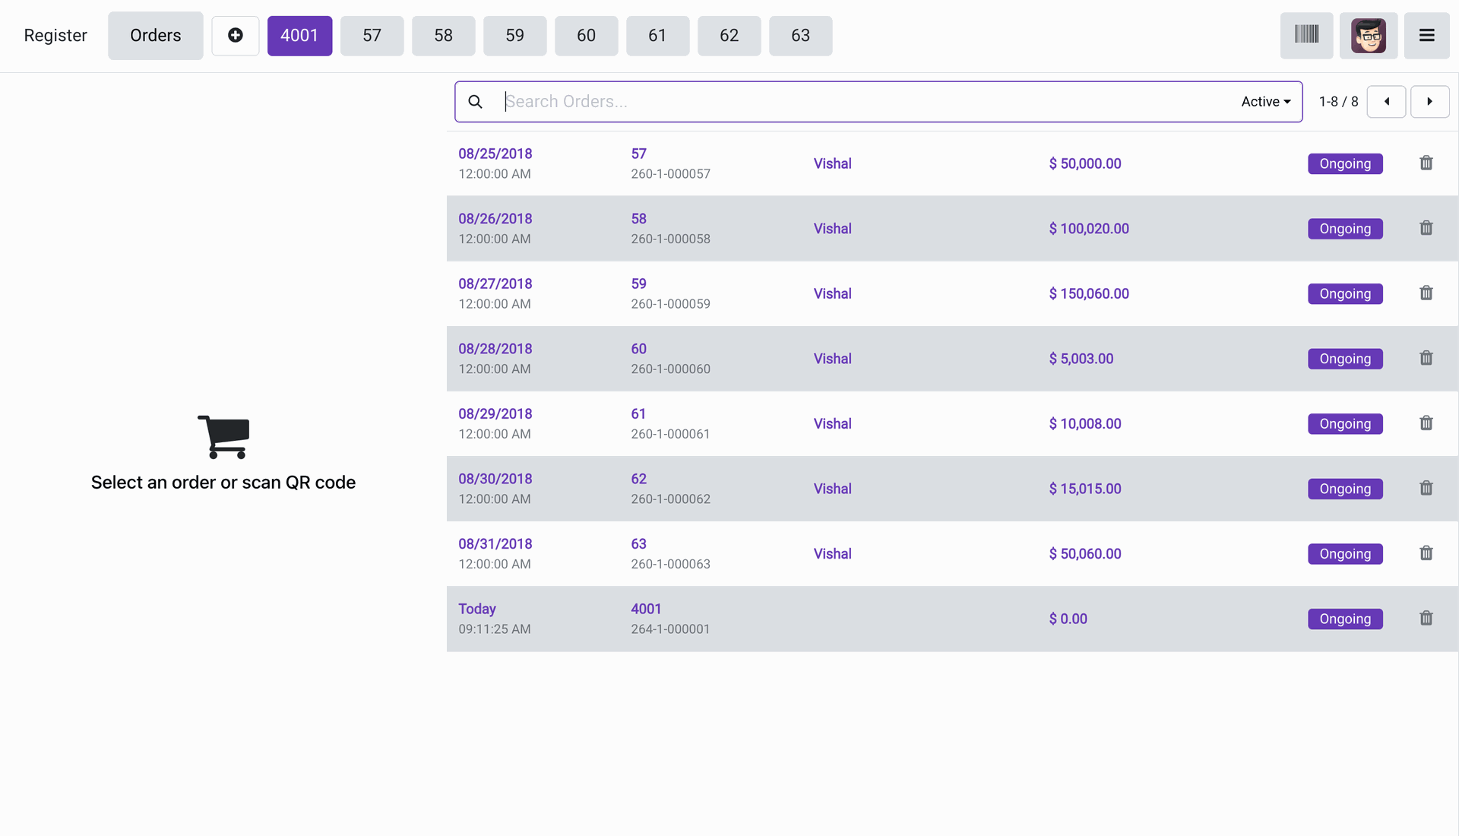Click the search magnifier icon
1459x836 pixels.
coord(475,102)
